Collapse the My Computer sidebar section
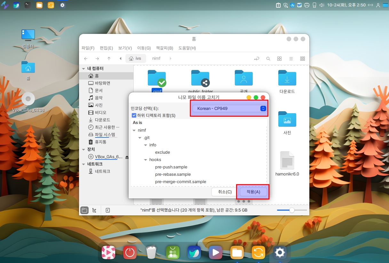 83,69
